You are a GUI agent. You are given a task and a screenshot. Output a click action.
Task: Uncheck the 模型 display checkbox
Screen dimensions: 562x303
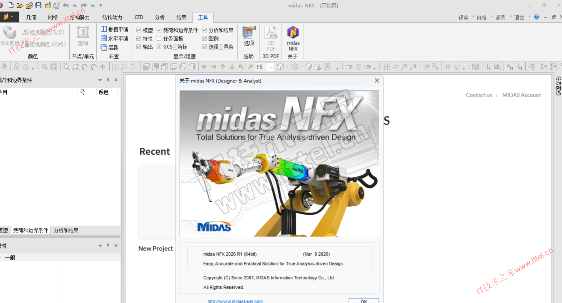coord(139,30)
